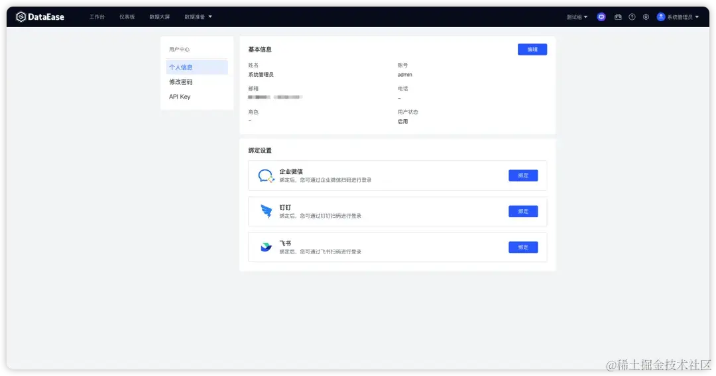Select 个人信息 in sidebar
The width and height of the screenshot is (716, 376).
pyautogui.click(x=197, y=67)
